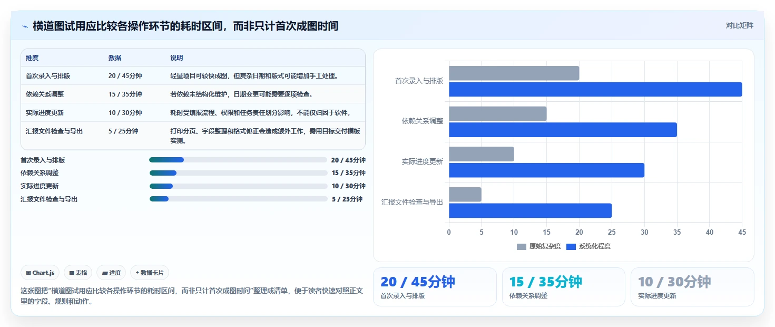
Task: Click chart axis label 汇报文件检查与导出
Action: coord(412,202)
